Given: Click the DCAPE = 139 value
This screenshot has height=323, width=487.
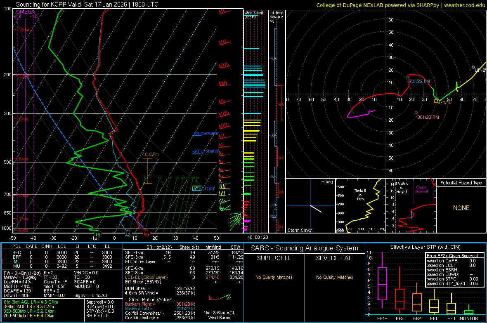Looking at the screenshot, I should click(x=17, y=291).
